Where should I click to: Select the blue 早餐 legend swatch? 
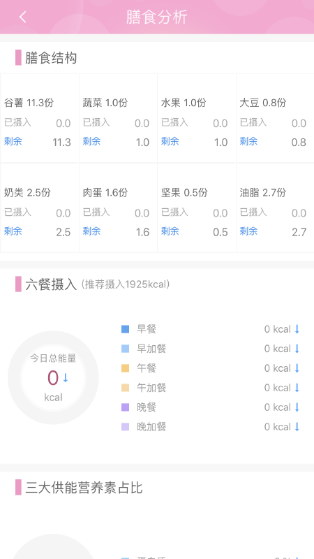click(x=126, y=329)
